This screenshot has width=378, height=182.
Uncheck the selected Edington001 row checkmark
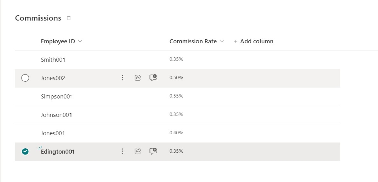pyautogui.click(x=25, y=151)
